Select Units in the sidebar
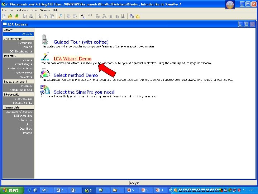Image resolution: width=258 pixels, height=194 pixels. 29,124
